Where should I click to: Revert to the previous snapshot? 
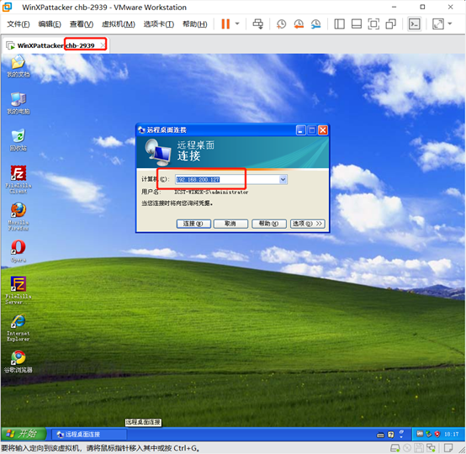click(x=299, y=24)
